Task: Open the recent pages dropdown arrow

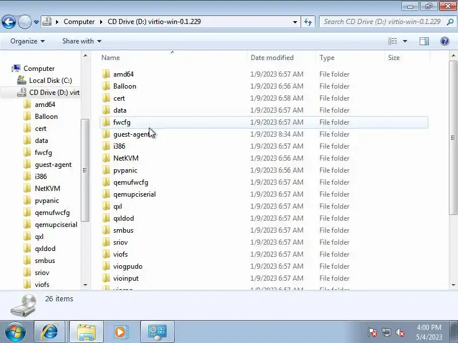Action: pos(36,22)
